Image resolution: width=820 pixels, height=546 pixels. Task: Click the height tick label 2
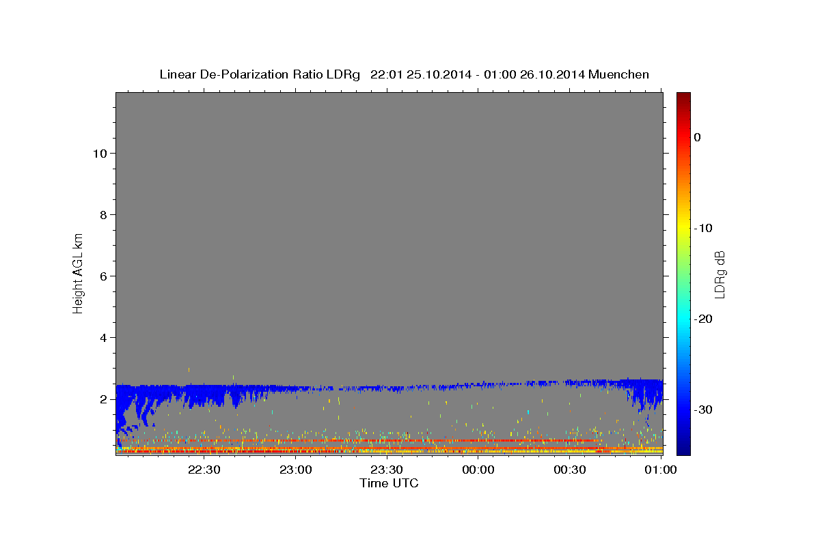[x=102, y=399]
